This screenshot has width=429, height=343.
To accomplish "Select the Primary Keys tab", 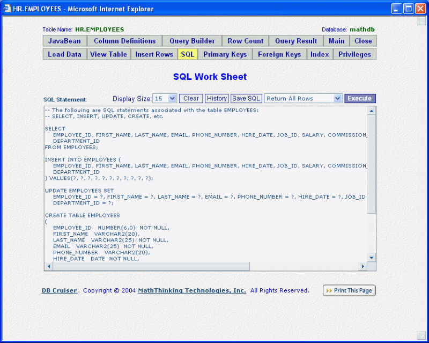I will (x=226, y=54).
